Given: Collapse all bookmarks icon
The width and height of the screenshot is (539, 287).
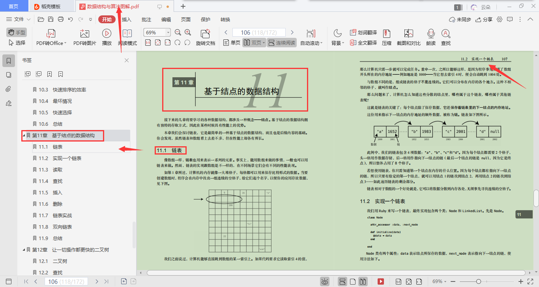Looking at the screenshot, I should 39,74.
